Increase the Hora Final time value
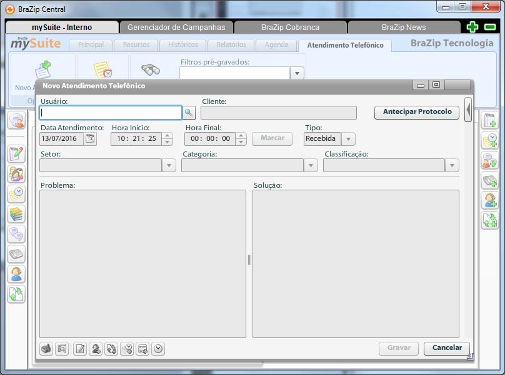Image resolution: width=505 pixels, height=375 pixels. pos(241,136)
